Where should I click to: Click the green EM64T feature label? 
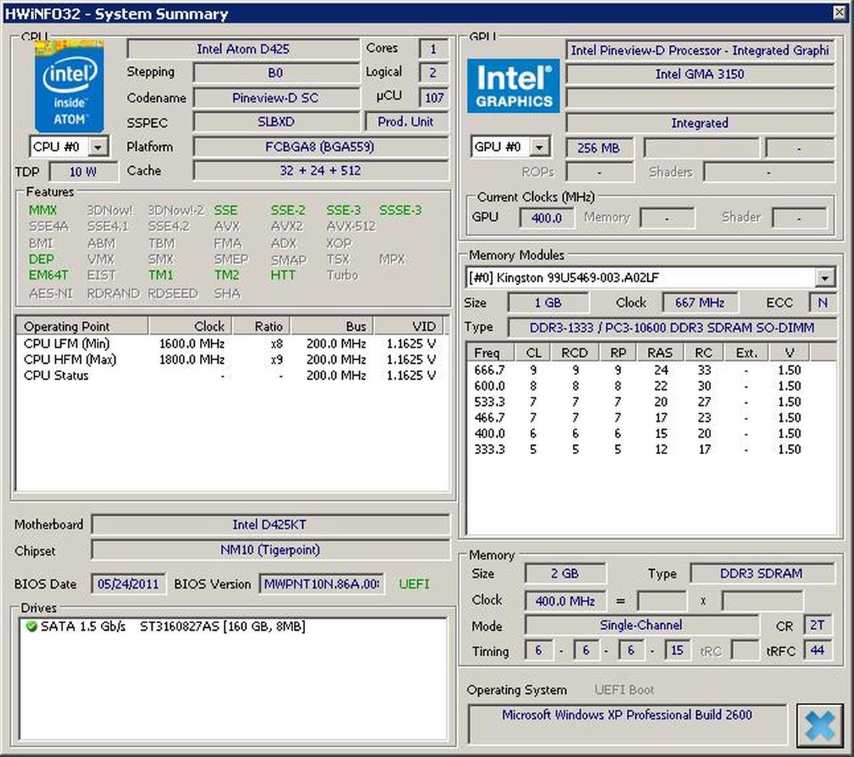tap(48, 275)
